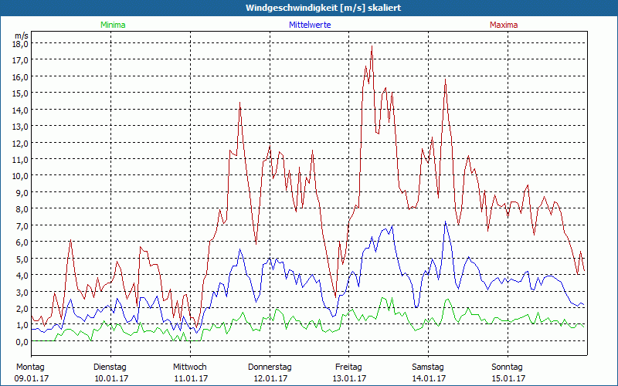The height and width of the screenshot is (386, 618).
Task: Click the 11,0 y-axis value
Action: 21,160
